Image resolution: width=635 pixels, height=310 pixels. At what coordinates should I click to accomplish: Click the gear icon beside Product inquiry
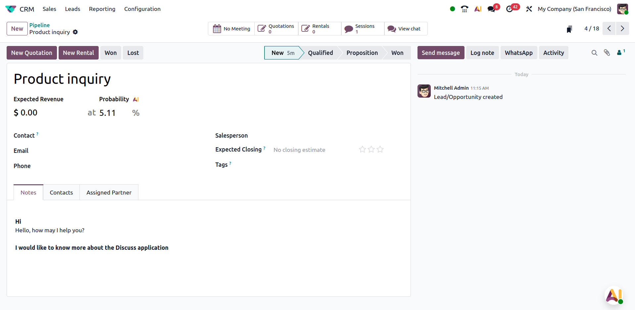(75, 32)
